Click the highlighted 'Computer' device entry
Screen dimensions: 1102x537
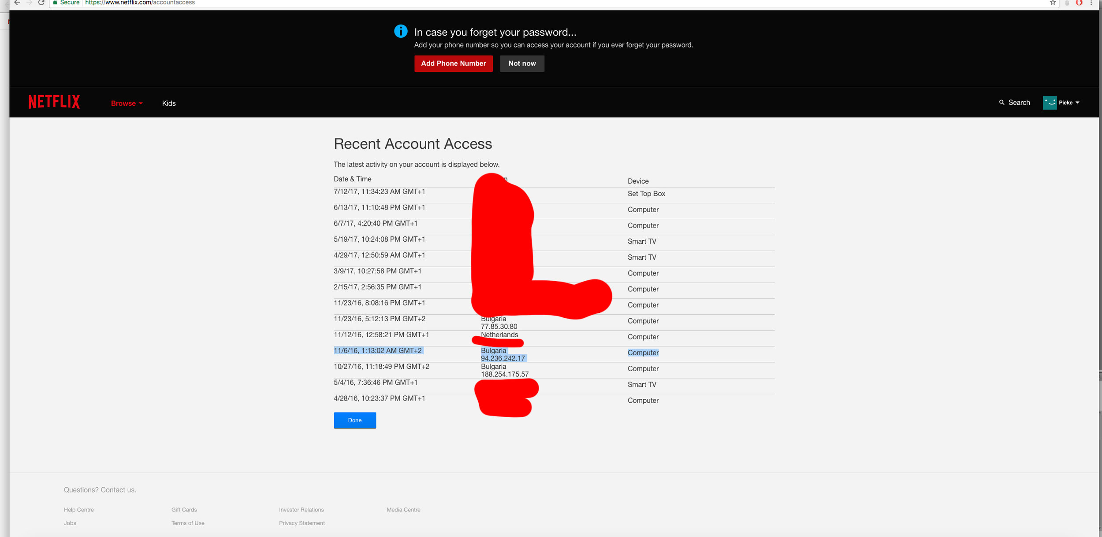click(x=643, y=353)
